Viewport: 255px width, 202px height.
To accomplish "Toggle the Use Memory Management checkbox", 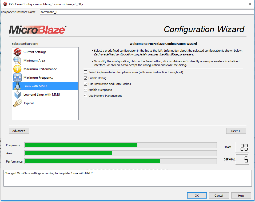I will click(x=86, y=95).
